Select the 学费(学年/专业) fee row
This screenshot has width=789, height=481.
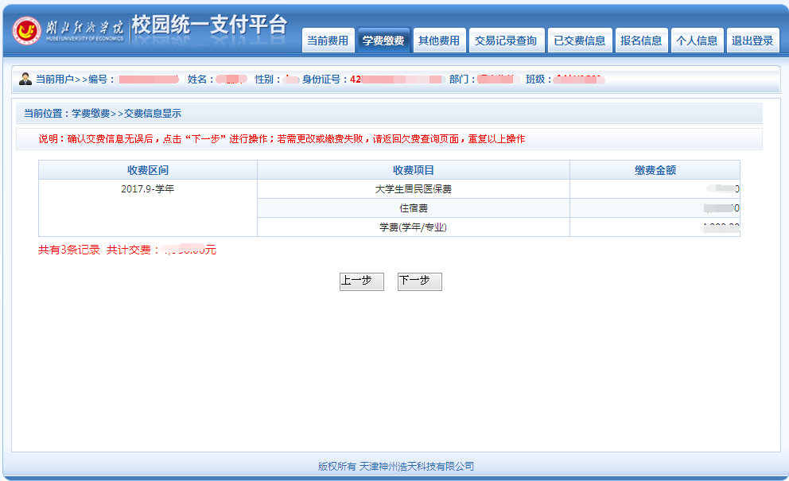point(414,227)
